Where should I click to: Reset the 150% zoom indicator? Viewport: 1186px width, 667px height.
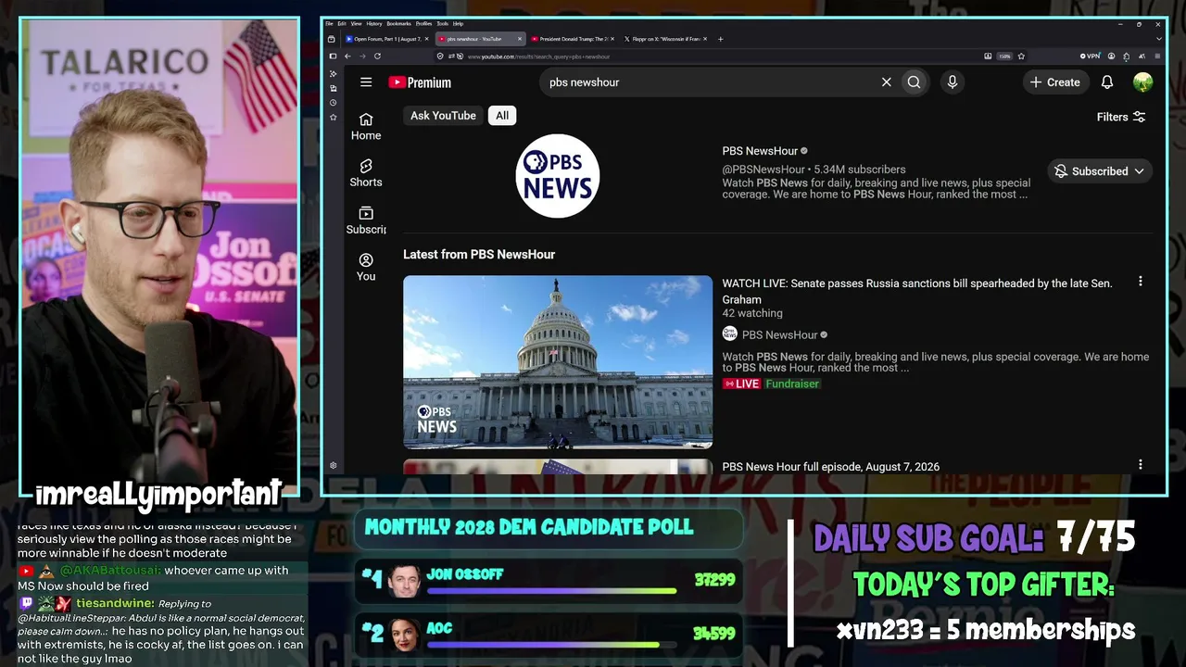click(1004, 57)
